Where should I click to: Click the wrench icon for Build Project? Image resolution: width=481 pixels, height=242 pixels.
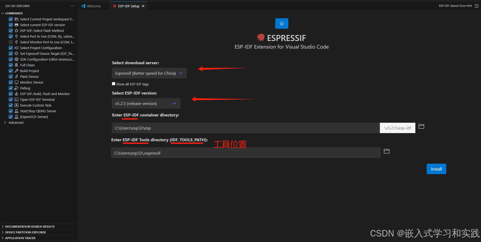point(16,71)
